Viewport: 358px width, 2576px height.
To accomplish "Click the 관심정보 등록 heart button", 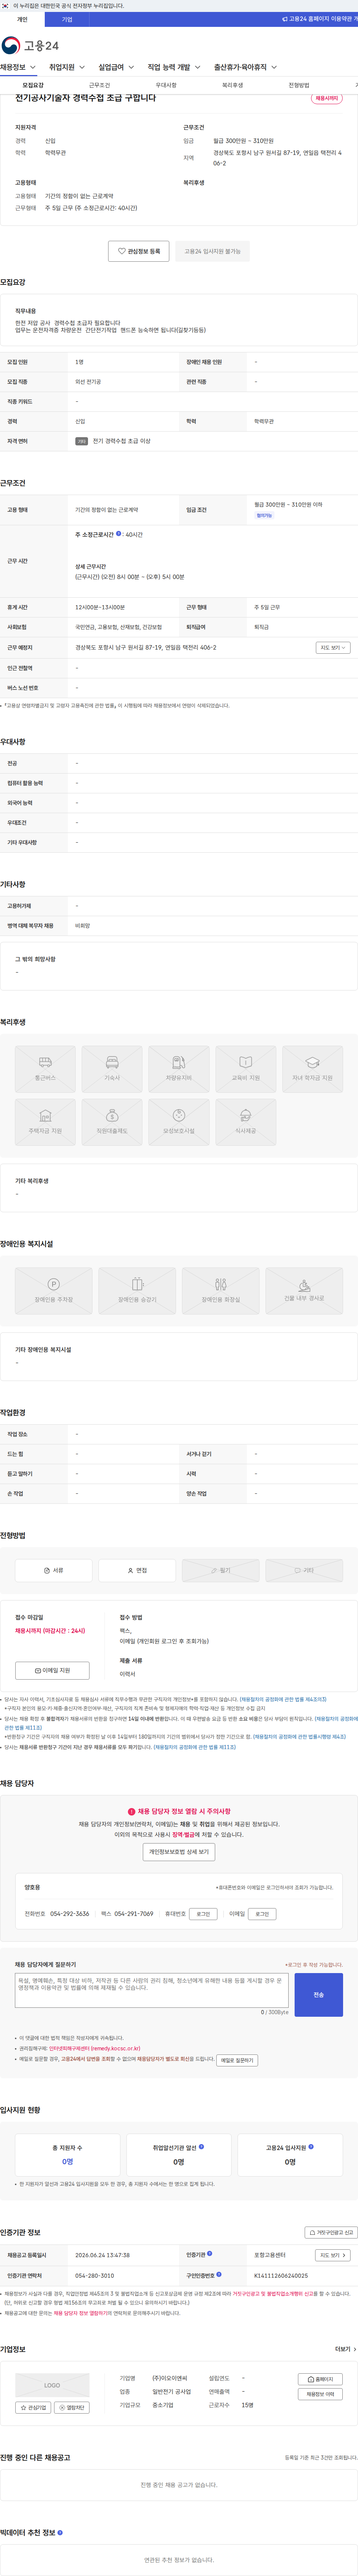I will [139, 251].
